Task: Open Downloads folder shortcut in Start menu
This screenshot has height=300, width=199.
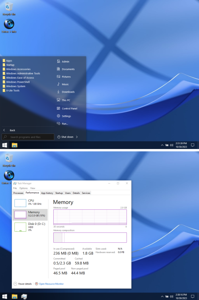Action: (66, 92)
